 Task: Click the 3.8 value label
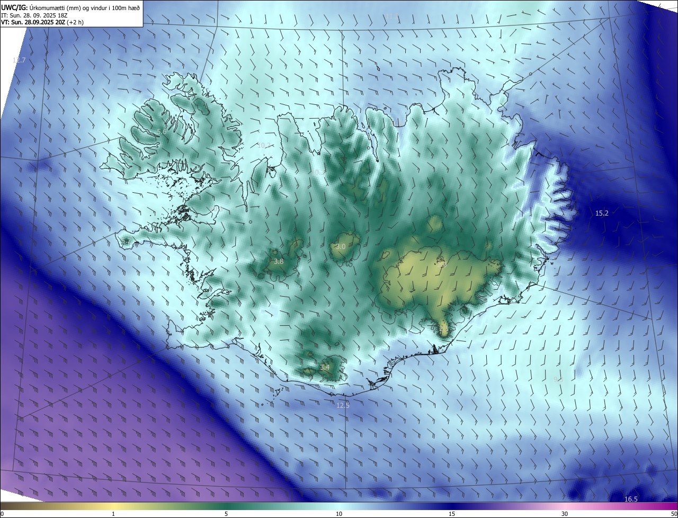279,261
